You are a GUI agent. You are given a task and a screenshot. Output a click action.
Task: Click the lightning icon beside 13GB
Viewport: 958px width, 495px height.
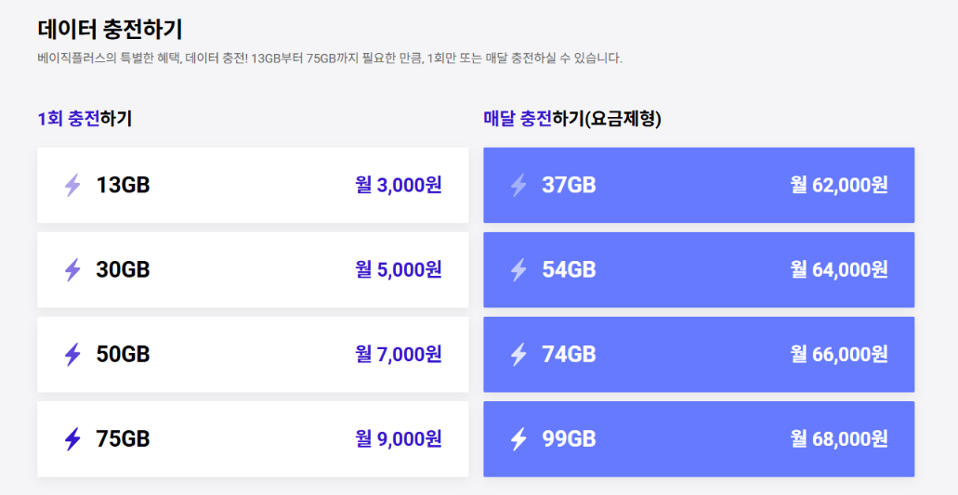[x=72, y=185]
